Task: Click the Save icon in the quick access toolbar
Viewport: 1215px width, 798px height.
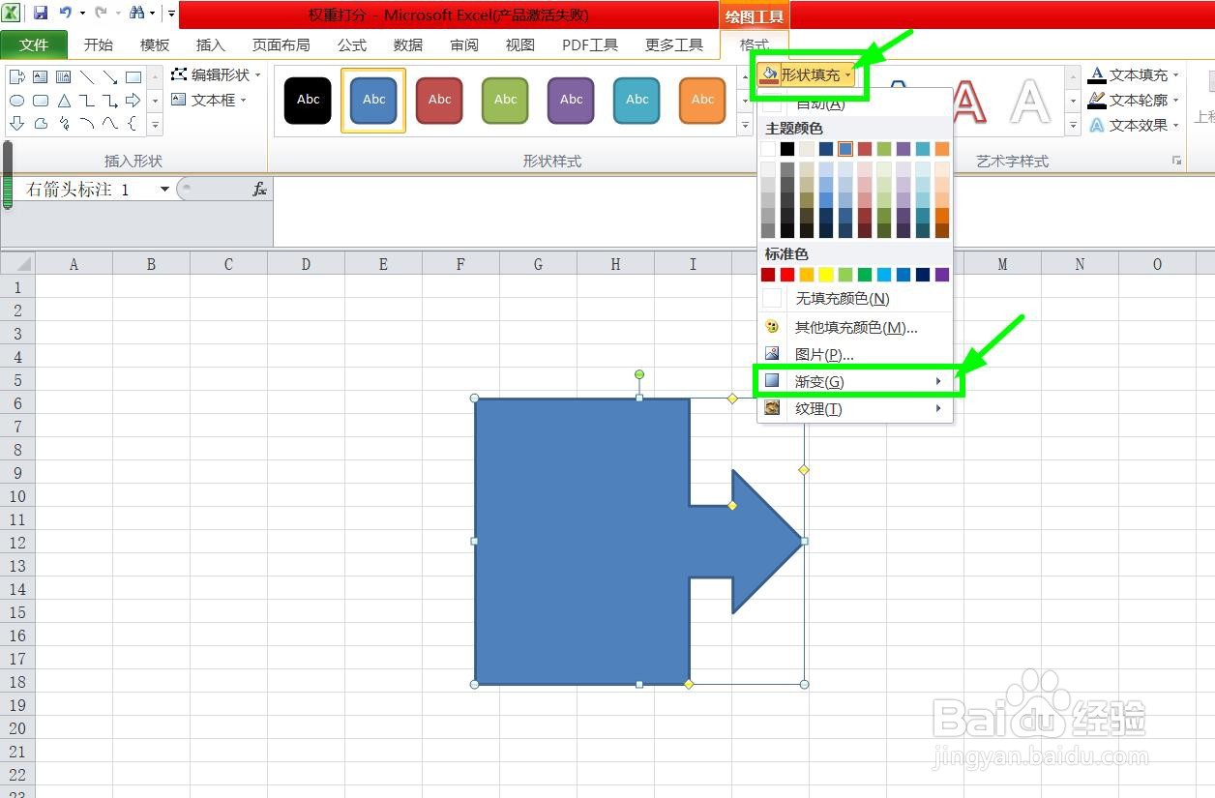Action: tap(41, 14)
